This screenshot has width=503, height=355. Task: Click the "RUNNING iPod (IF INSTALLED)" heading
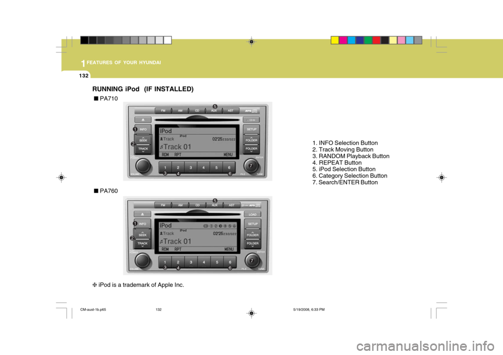coord(143,89)
